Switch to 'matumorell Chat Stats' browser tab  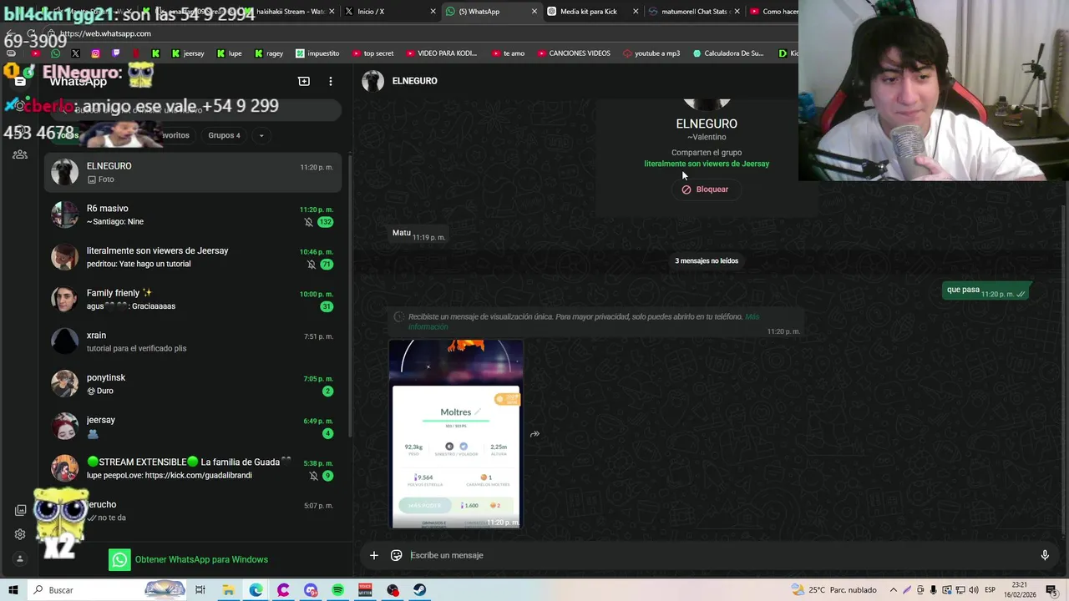click(x=695, y=12)
